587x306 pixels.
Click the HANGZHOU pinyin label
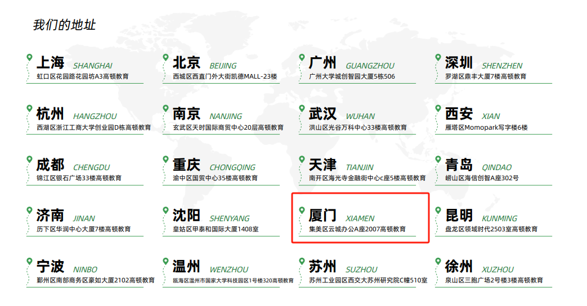95,116
